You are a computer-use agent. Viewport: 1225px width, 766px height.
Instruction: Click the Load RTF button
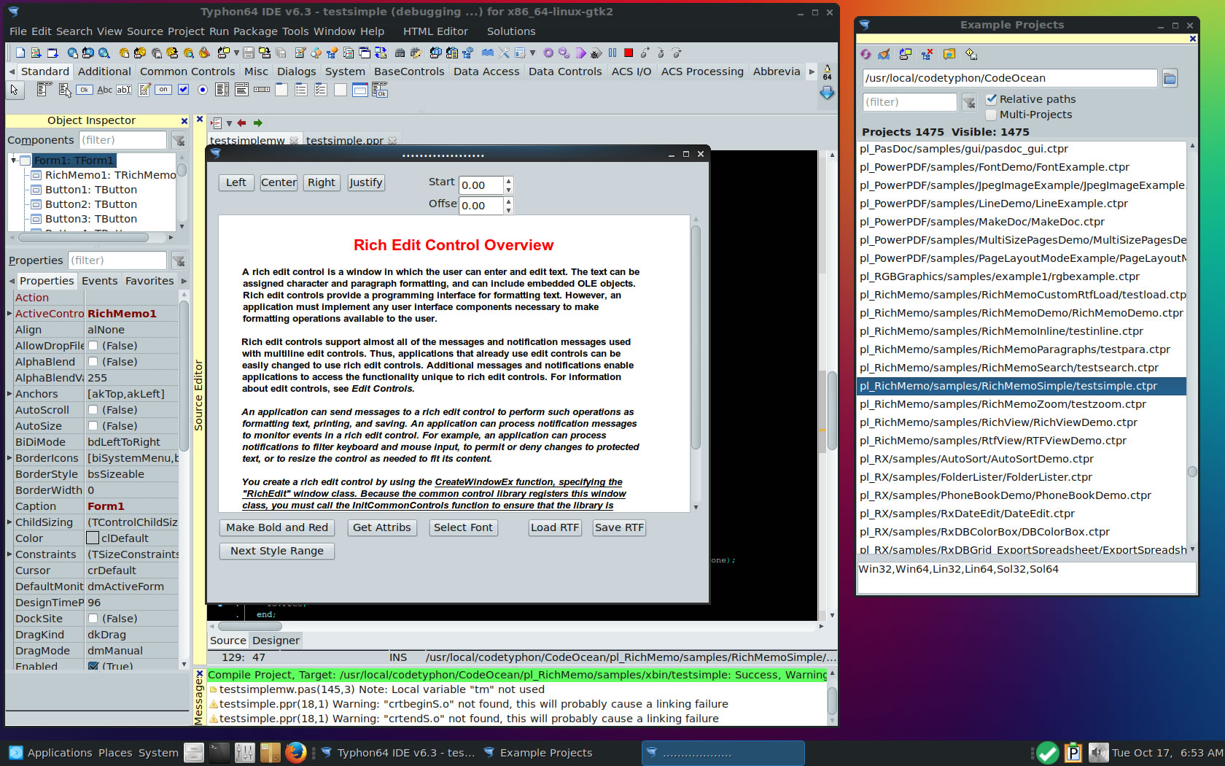(x=554, y=527)
